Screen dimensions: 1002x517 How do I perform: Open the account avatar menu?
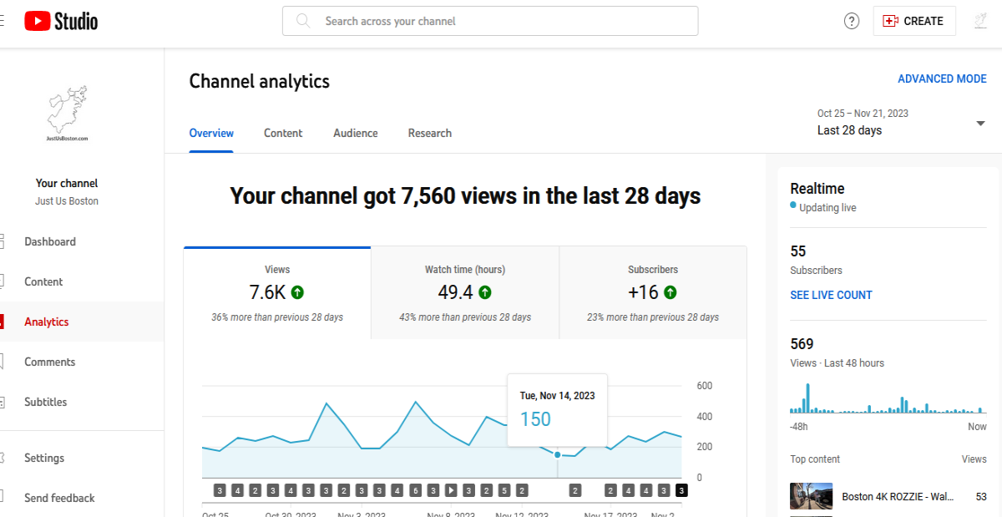click(981, 21)
